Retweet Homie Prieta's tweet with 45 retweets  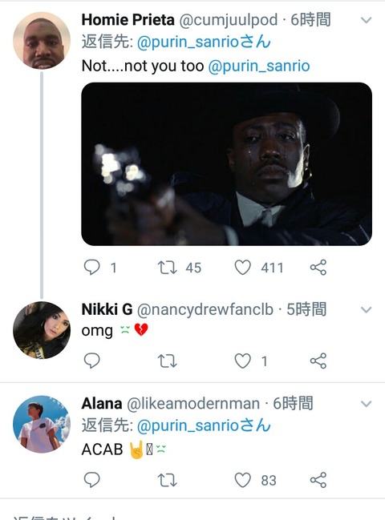167,268
